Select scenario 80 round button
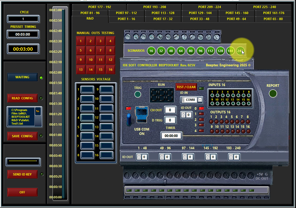The width and height of the screenshot is (296, 208). (191, 51)
